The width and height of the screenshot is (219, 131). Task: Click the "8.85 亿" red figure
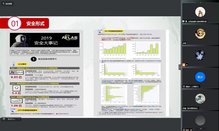pyautogui.click(x=16, y=77)
